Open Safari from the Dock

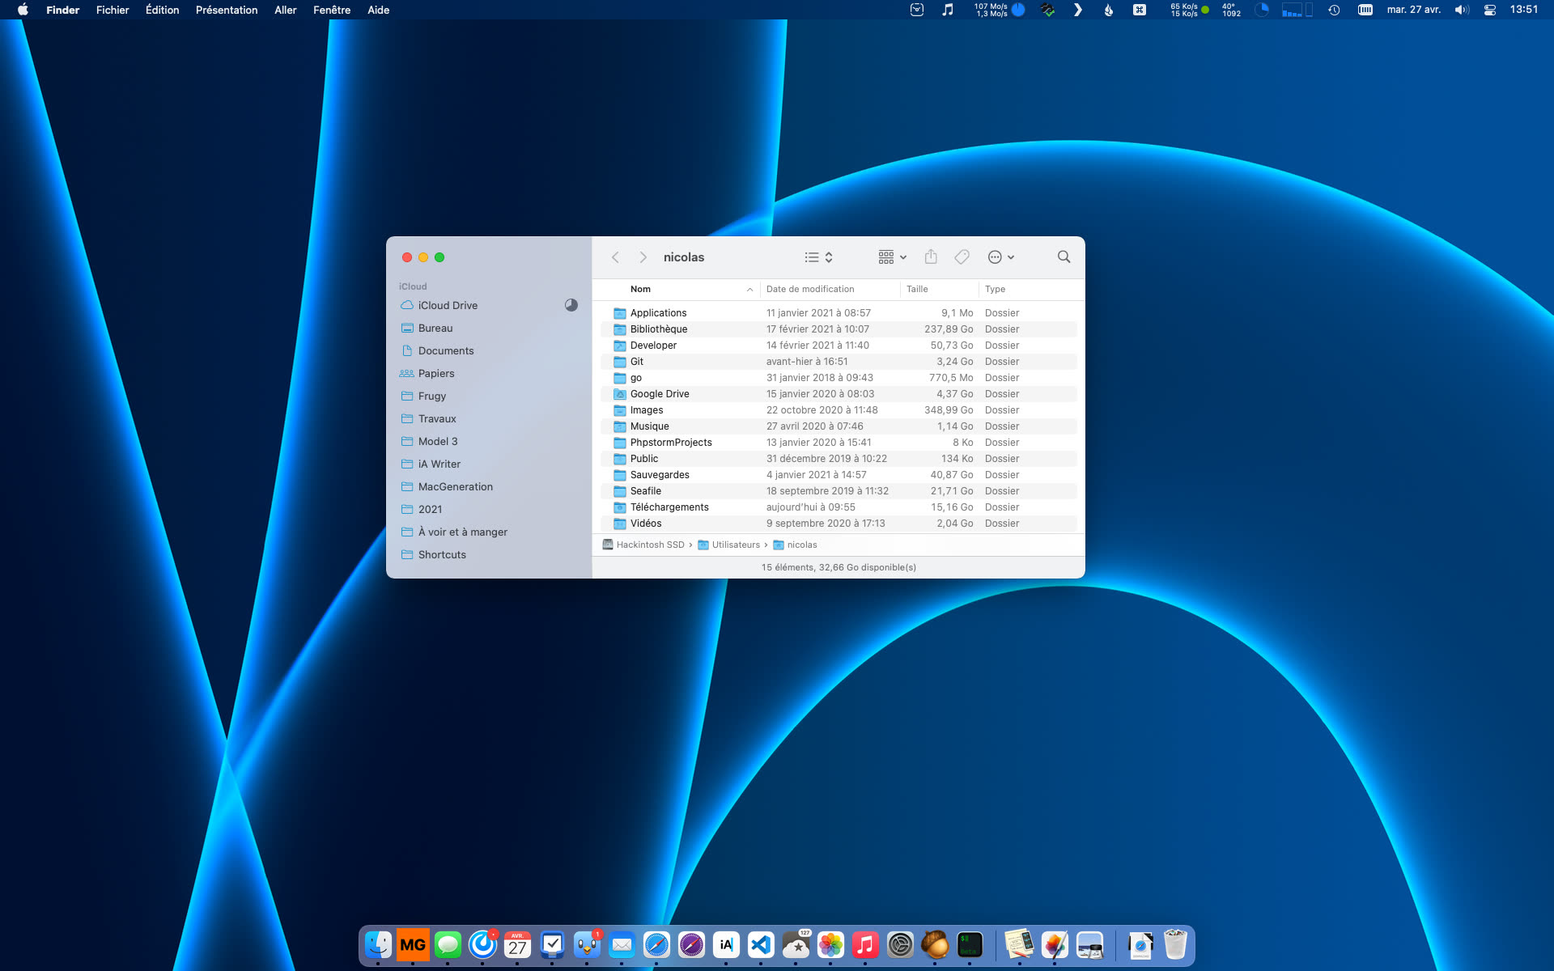[x=656, y=944]
